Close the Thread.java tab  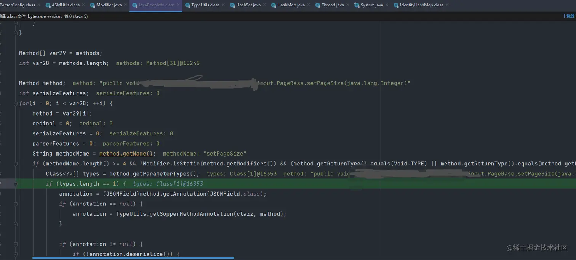(x=348, y=5)
